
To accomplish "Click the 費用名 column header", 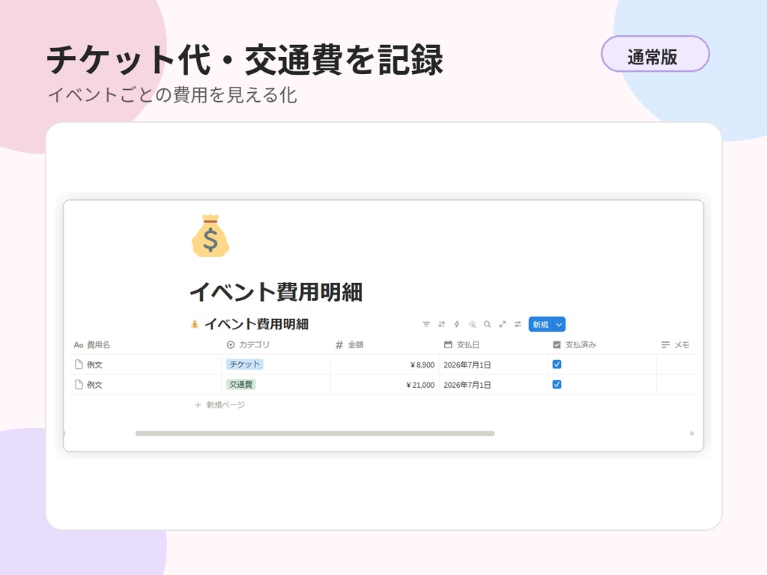I will [146, 344].
